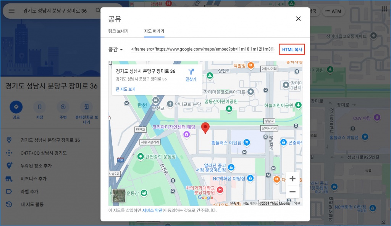Viewport: 391px width, 226px height.
Task: Click the red location pin marker
Action: pos(205,128)
